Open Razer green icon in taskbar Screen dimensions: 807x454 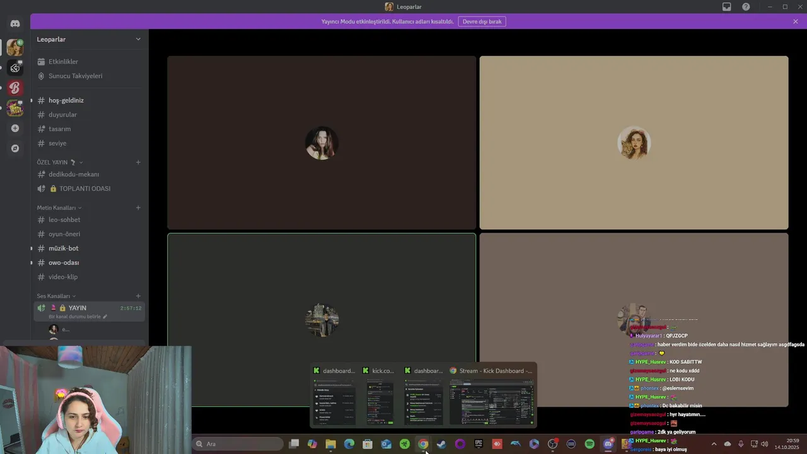pyautogui.click(x=405, y=444)
